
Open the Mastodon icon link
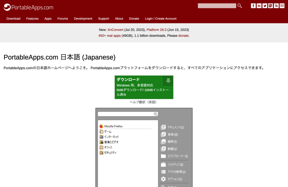(271, 6)
